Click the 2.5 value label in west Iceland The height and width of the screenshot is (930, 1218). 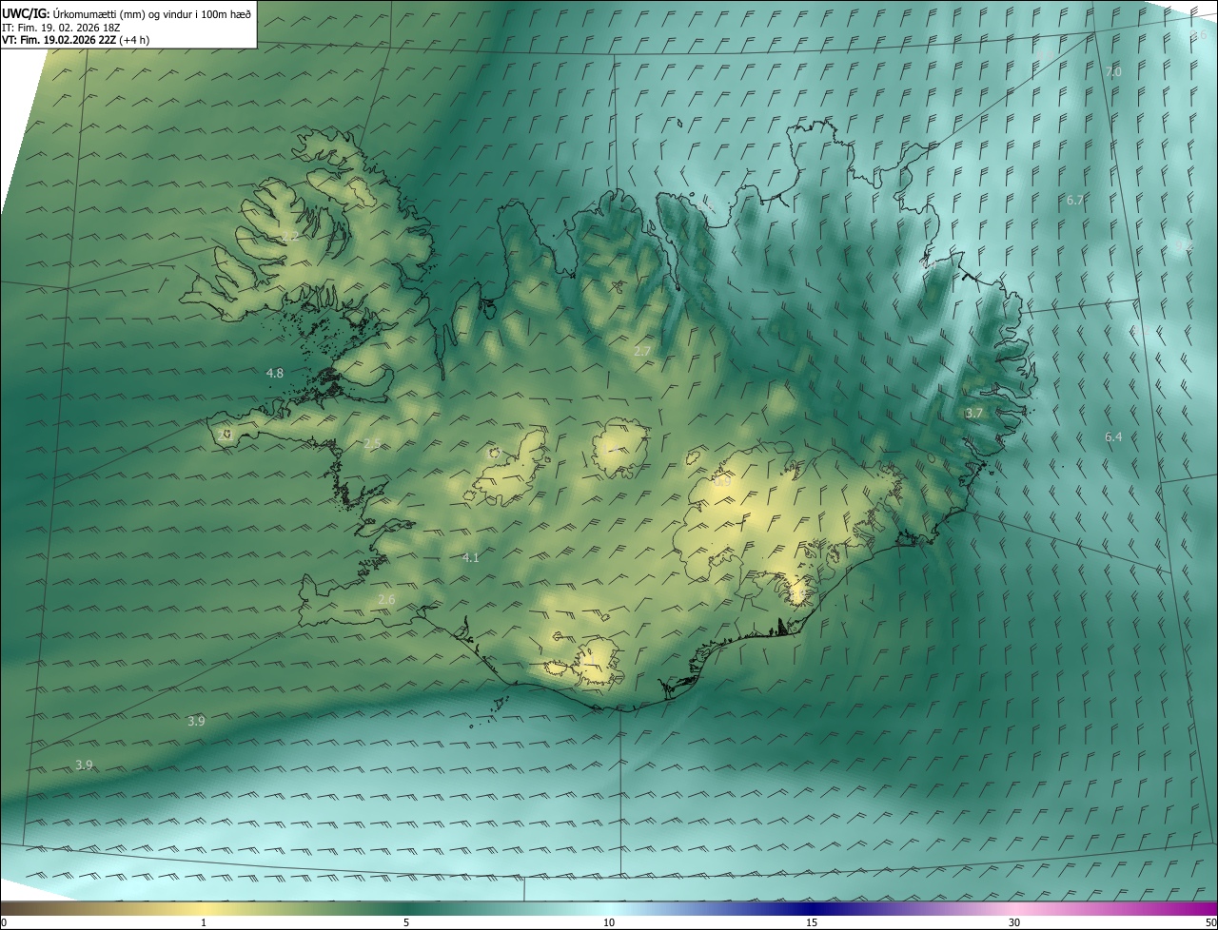point(372,444)
